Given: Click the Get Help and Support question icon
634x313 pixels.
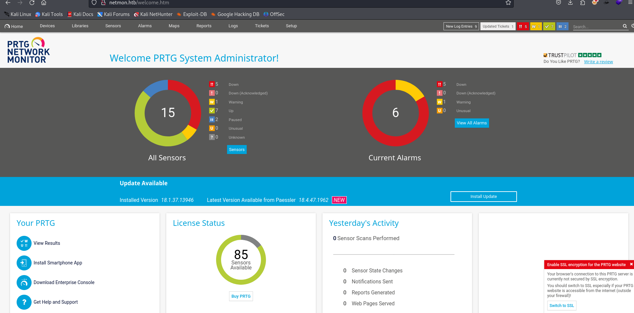Looking at the screenshot, I should point(24,302).
